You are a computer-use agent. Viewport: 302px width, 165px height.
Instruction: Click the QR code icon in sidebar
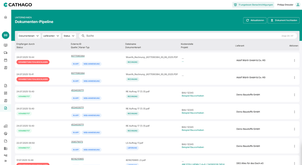(x=6, y=93)
